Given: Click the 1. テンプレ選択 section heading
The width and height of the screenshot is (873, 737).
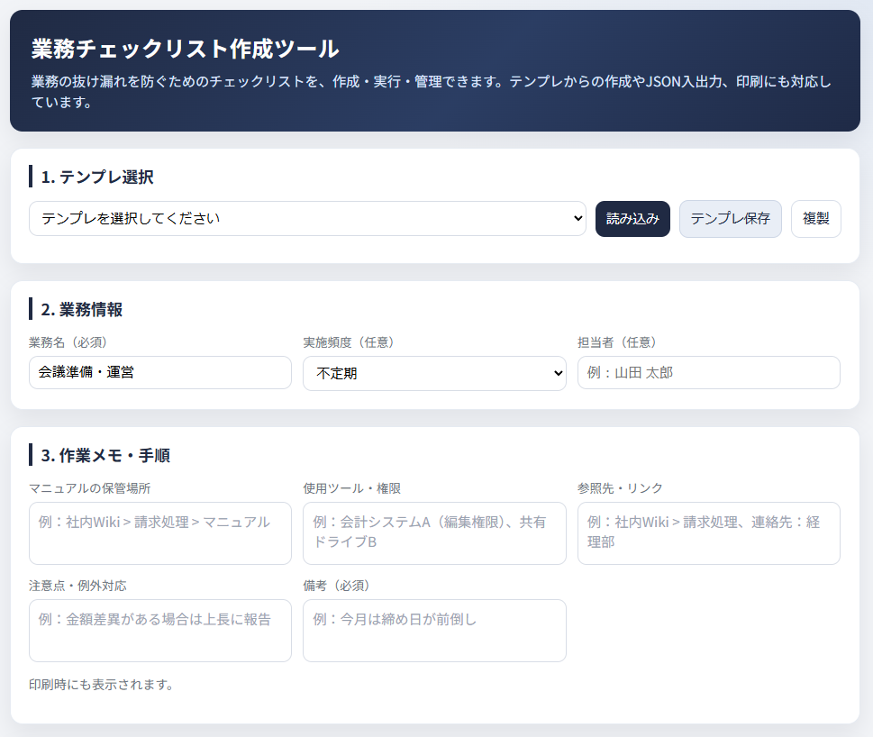Looking at the screenshot, I should coord(97,177).
